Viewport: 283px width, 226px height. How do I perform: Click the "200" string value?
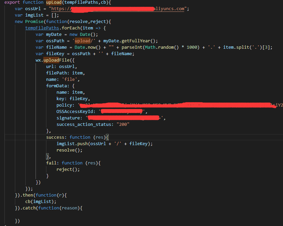[x=123, y=125]
